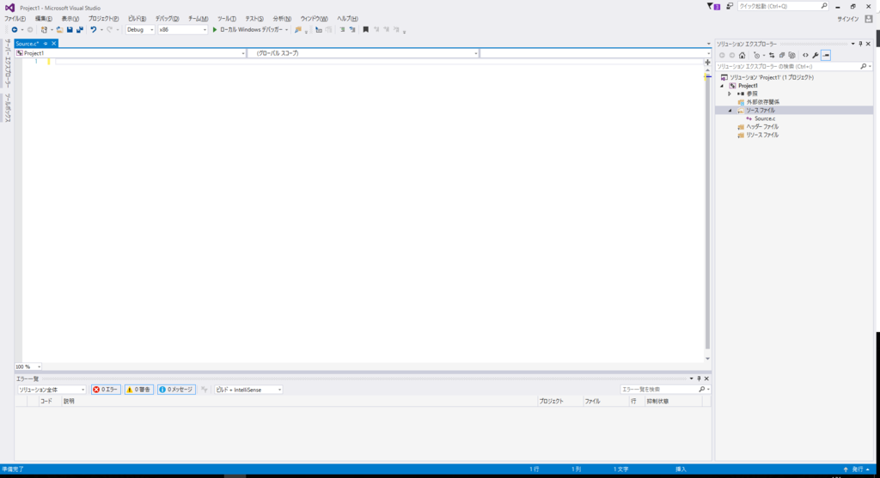
Task: Click the notifications flag icon
Action: pyautogui.click(x=712, y=6)
